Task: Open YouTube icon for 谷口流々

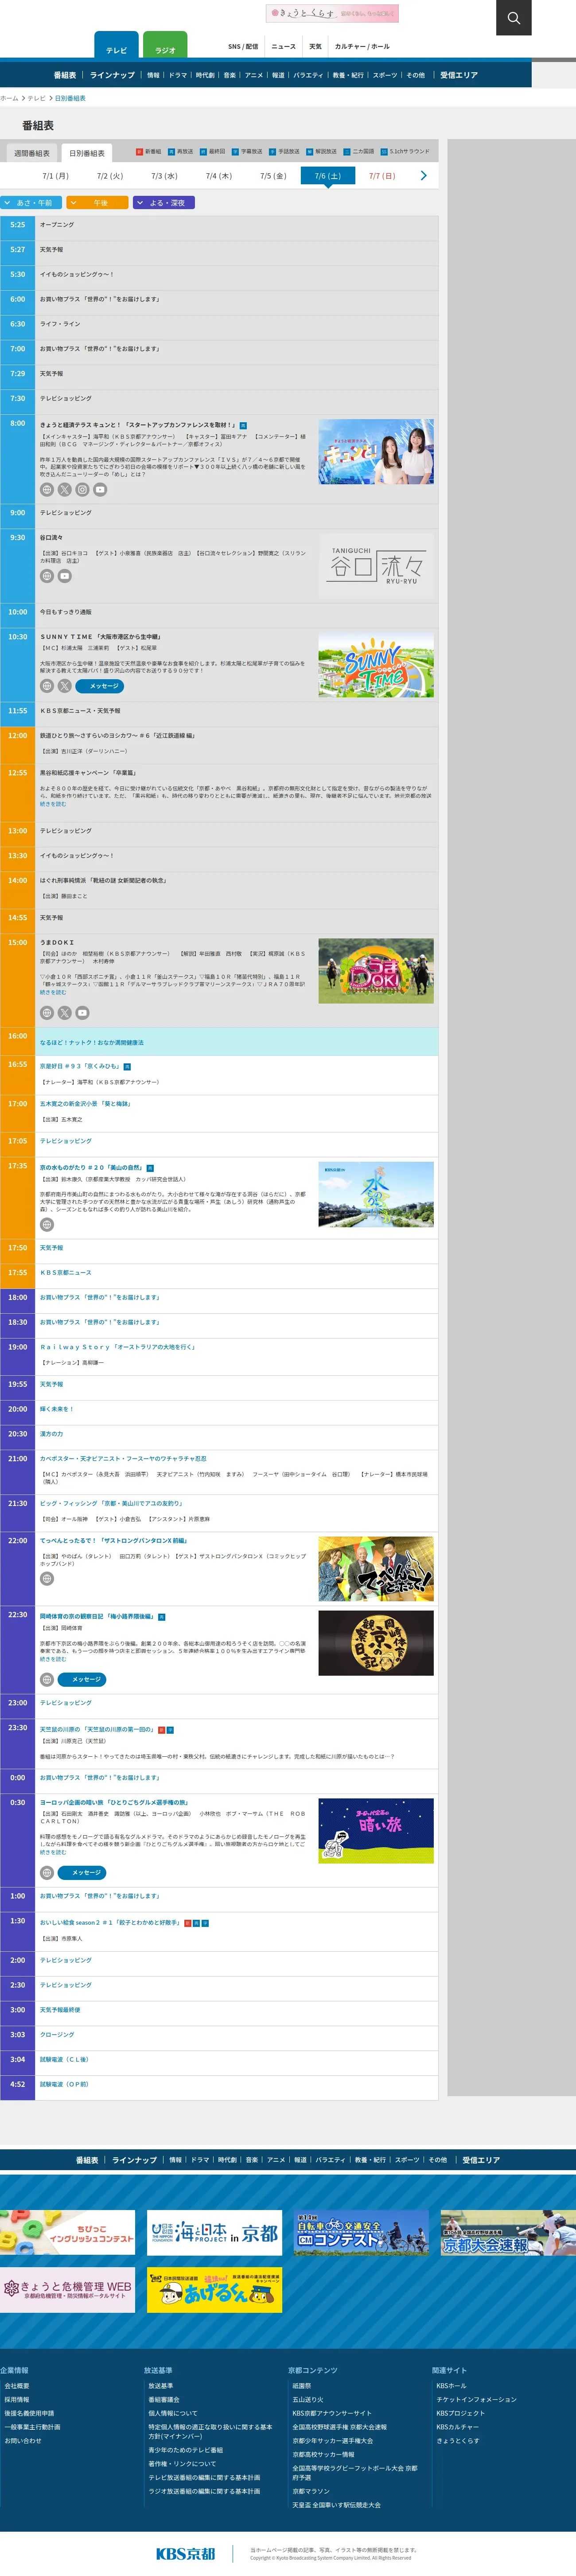Action: point(65,576)
